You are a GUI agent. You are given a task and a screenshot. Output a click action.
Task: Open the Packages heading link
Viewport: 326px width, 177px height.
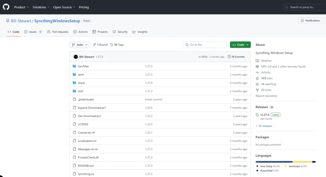pos(262,137)
